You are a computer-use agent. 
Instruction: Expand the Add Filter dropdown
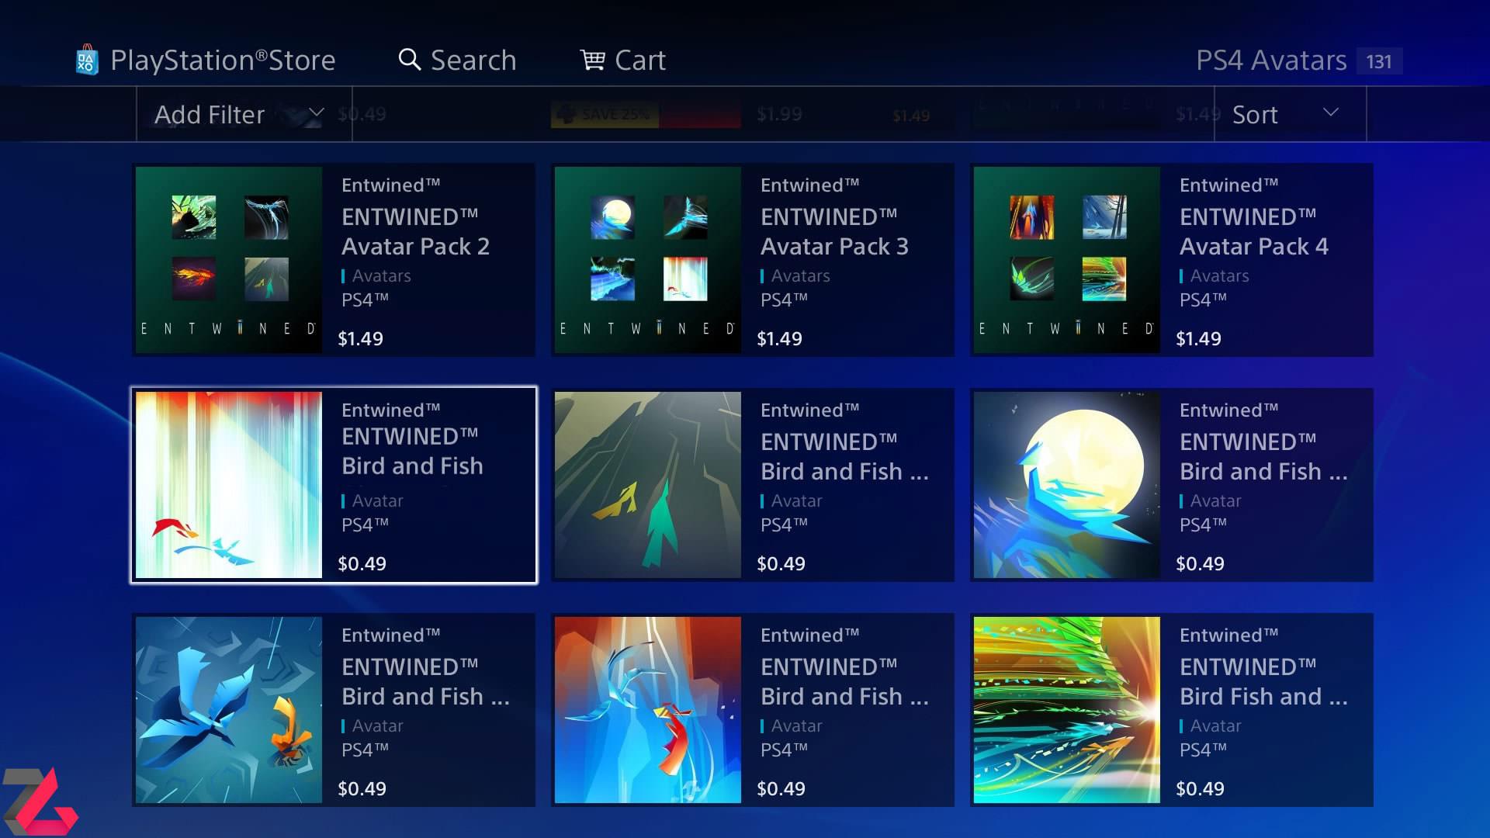click(244, 114)
